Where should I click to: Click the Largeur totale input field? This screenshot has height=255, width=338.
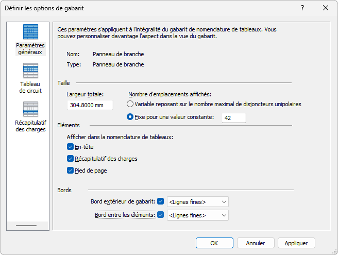tap(90, 105)
